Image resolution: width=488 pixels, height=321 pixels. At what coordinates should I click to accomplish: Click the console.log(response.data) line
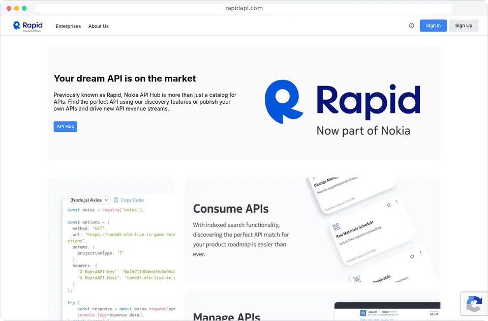tap(110, 315)
